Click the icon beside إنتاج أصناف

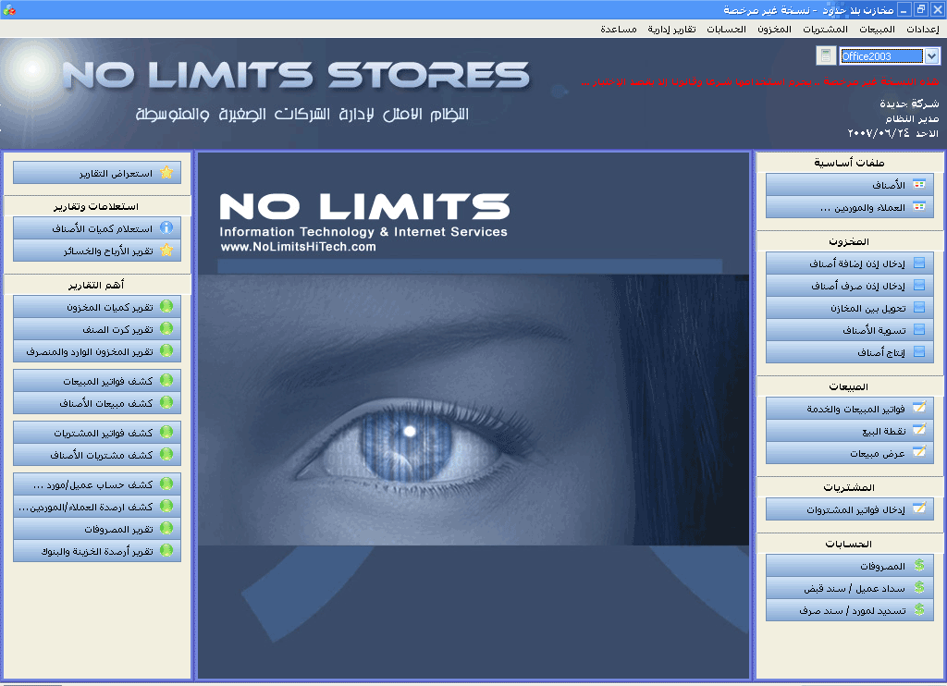[919, 351]
